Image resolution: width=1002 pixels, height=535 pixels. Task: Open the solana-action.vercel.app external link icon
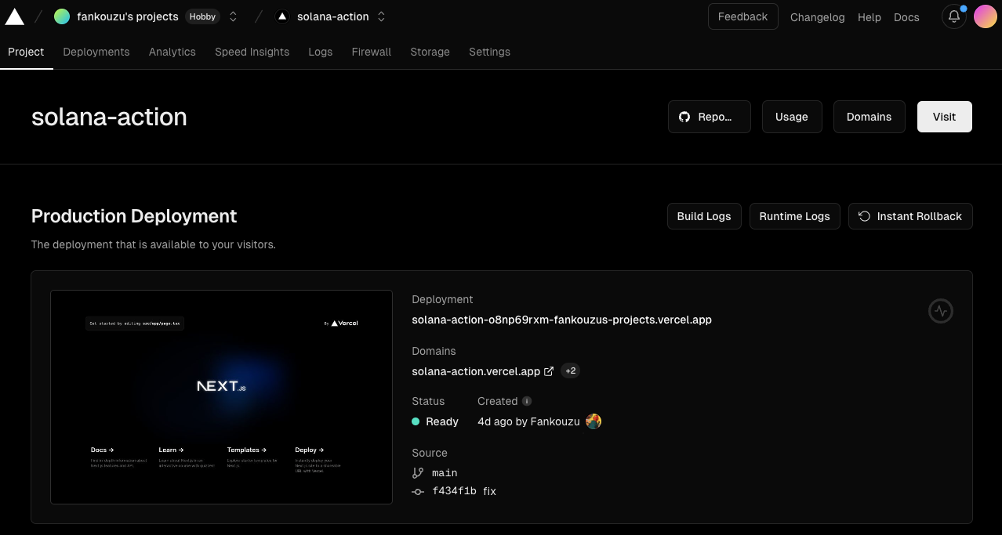tap(549, 371)
